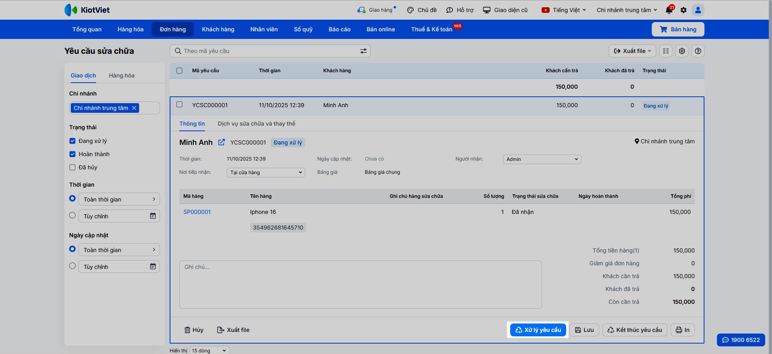Click the Xử lý yêu cầu button
772x354 pixels.
538,330
